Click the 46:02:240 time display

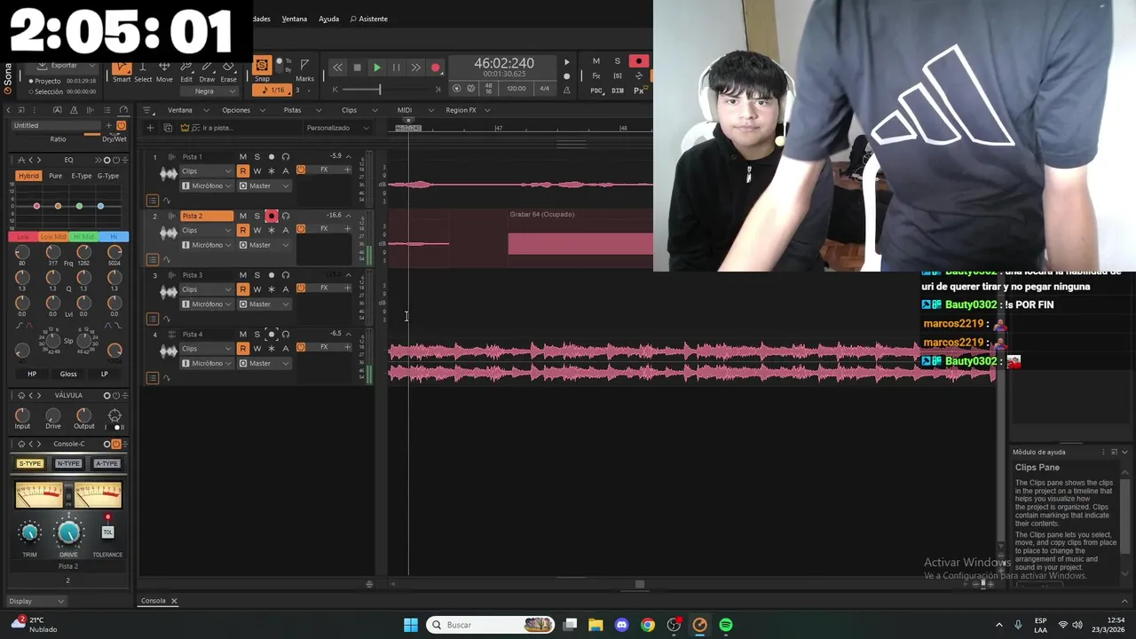[504, 63]
